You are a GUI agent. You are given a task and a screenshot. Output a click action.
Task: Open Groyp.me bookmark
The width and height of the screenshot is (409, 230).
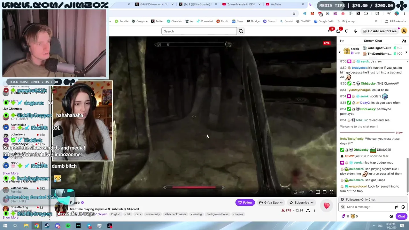[140, 21]
